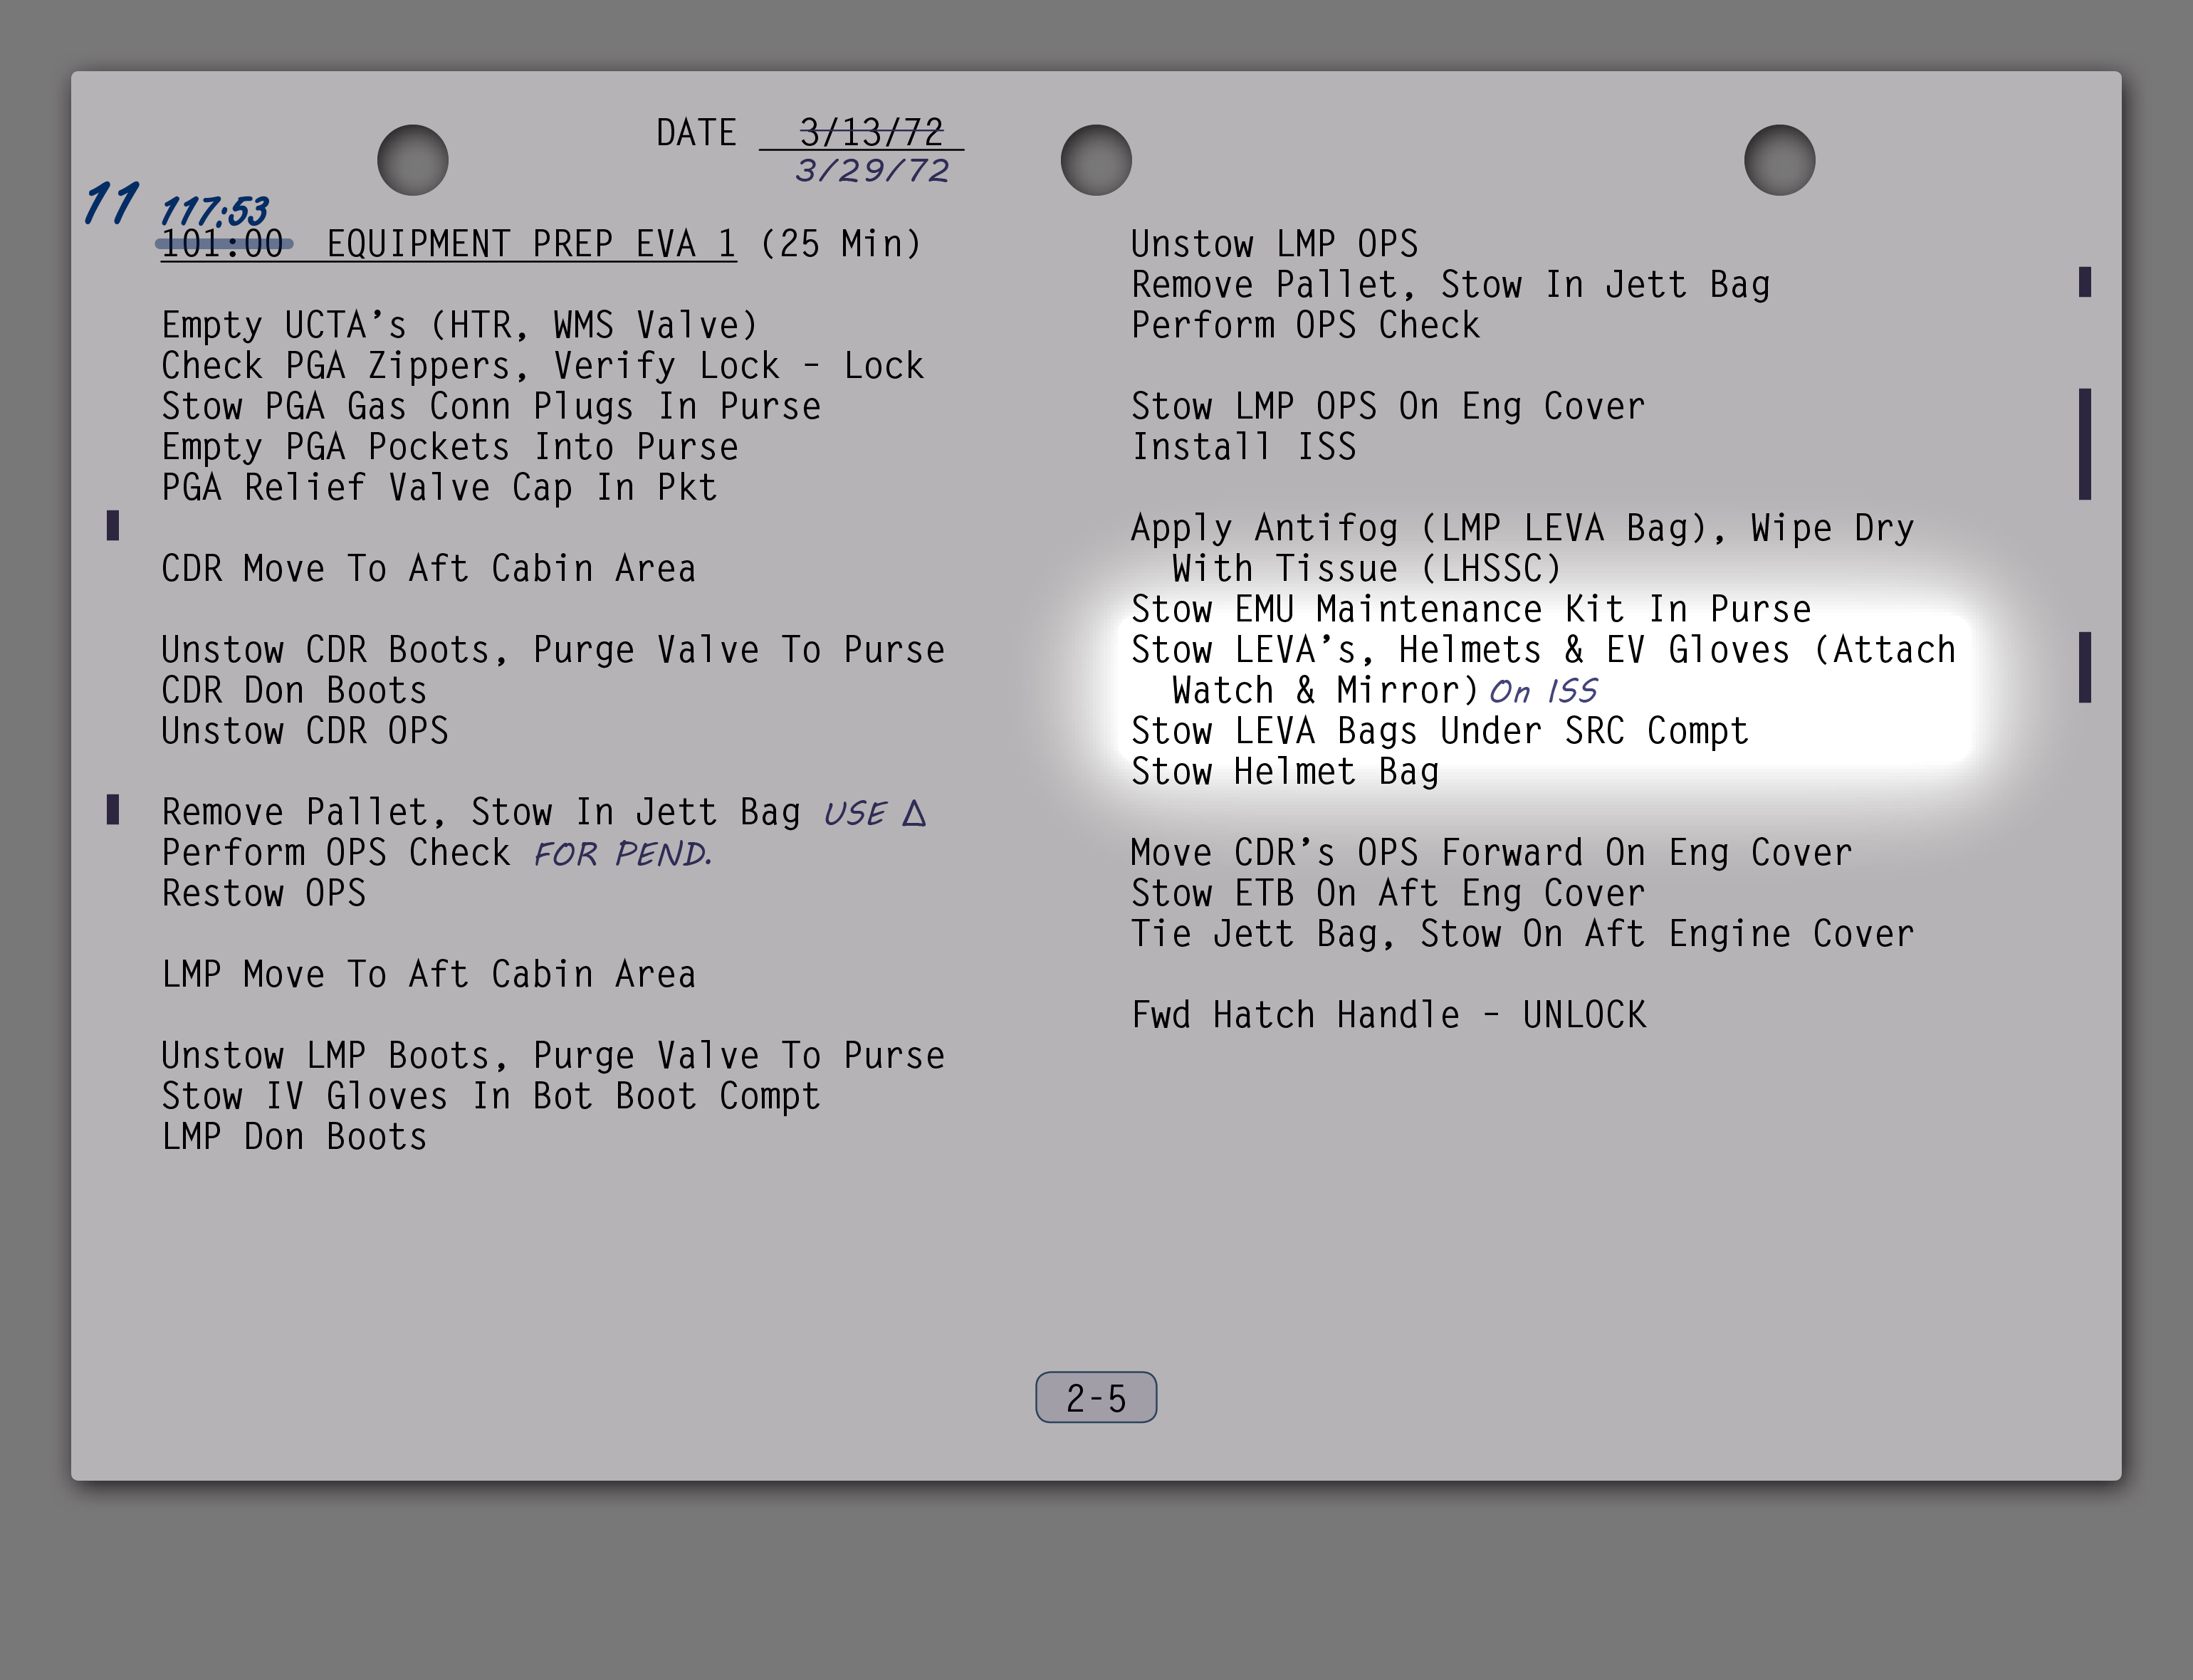Select the 'Stow LEVA Bags Under SRC Compt' line
The height and width of the screenshot is (1680, 2193).
pyautogui.click(x=1439, y=731)
